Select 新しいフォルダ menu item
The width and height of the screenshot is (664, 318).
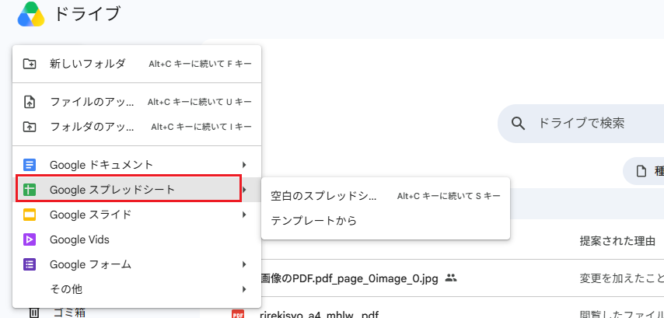click(137, 64)
